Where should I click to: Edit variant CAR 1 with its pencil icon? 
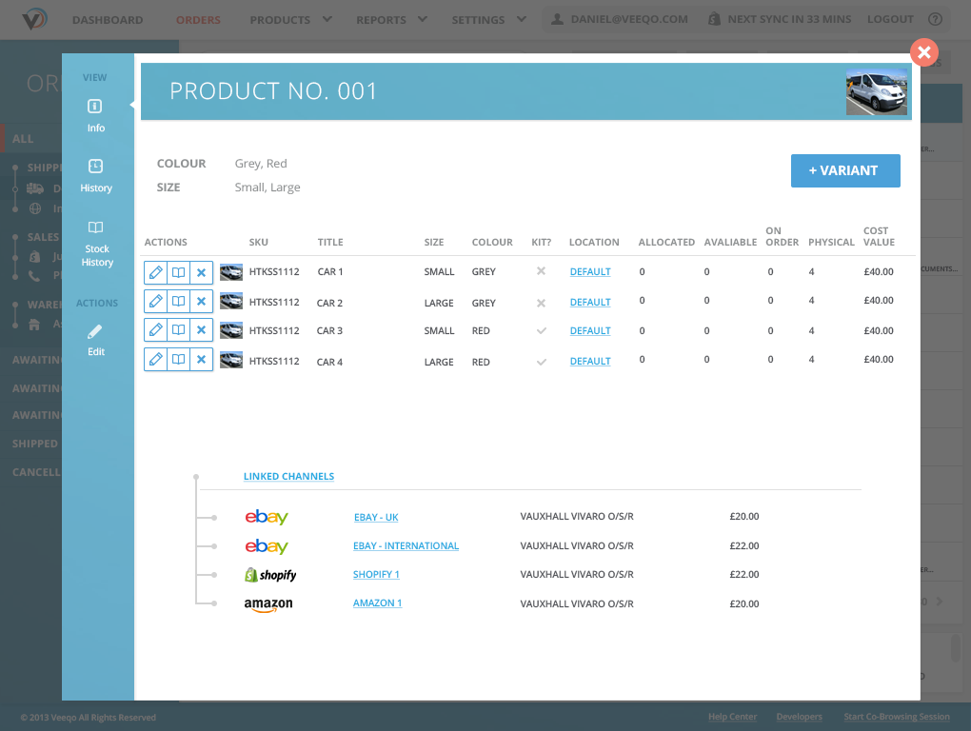(155, 271)
